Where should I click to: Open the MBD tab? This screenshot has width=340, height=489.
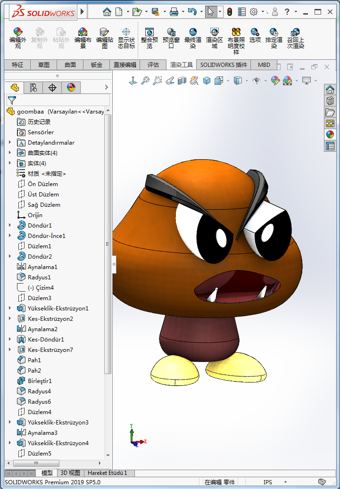(x=264, y=65)
